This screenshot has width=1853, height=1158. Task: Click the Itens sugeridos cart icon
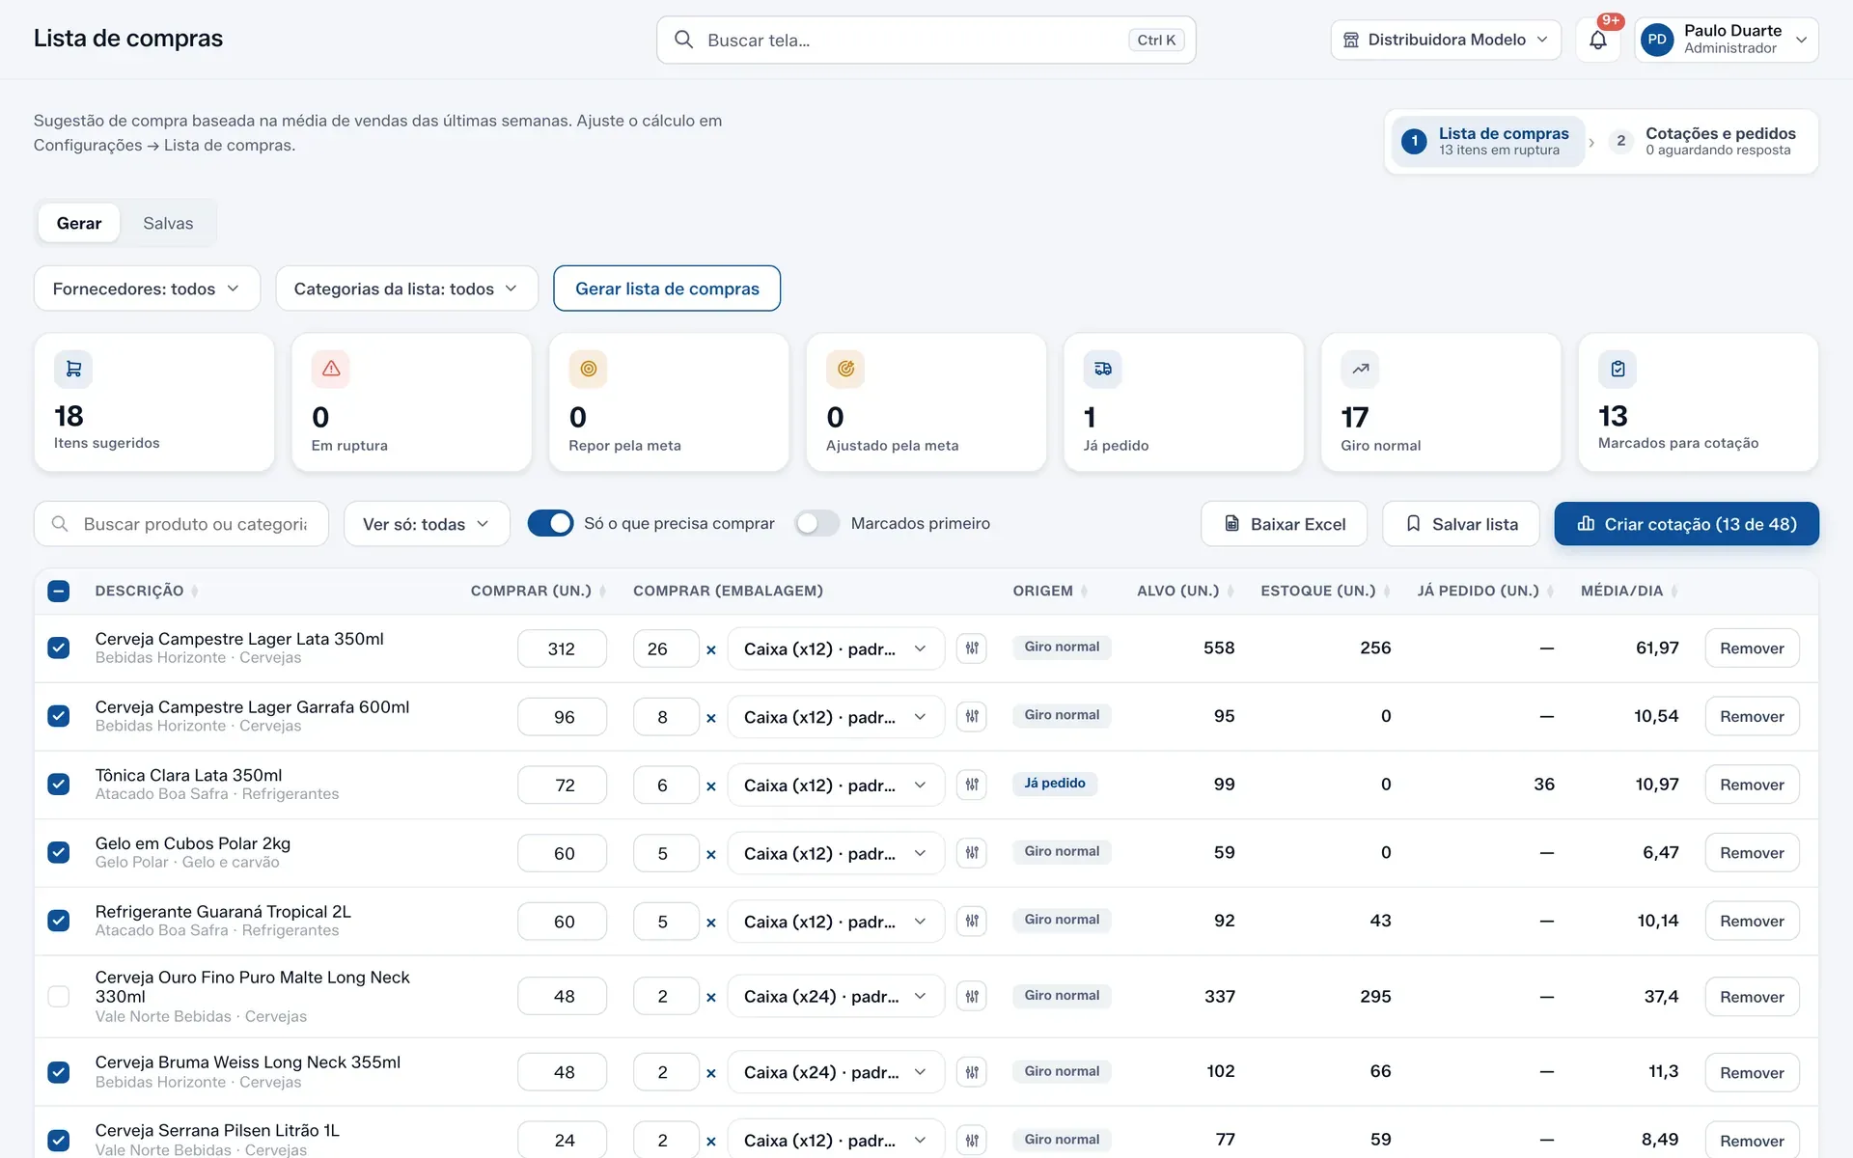pos(73,369)
